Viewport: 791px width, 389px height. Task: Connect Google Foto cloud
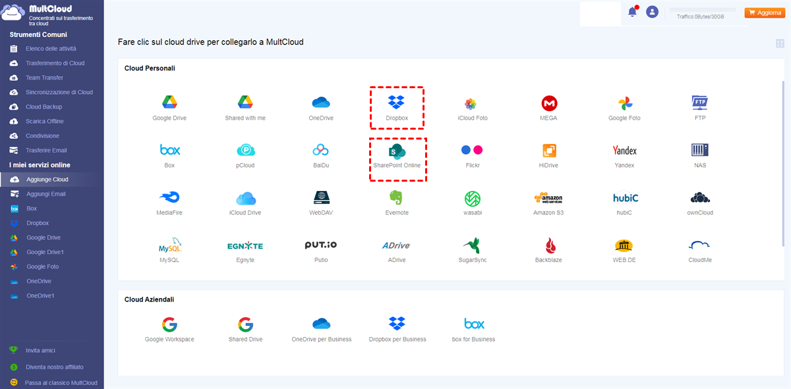point(625,103)
